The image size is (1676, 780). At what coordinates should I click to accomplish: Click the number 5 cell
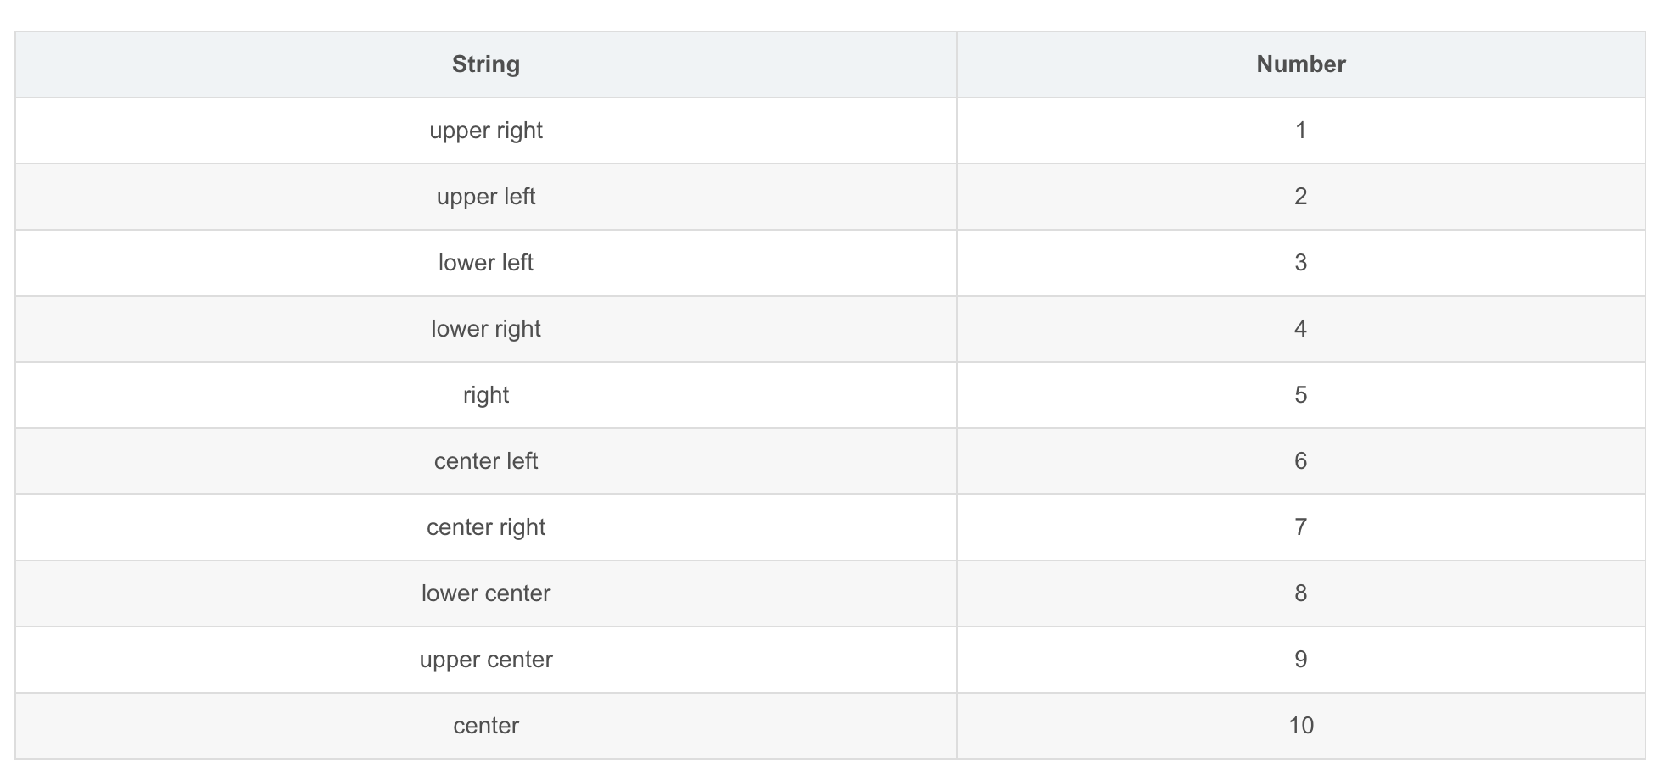point(1300,395)
